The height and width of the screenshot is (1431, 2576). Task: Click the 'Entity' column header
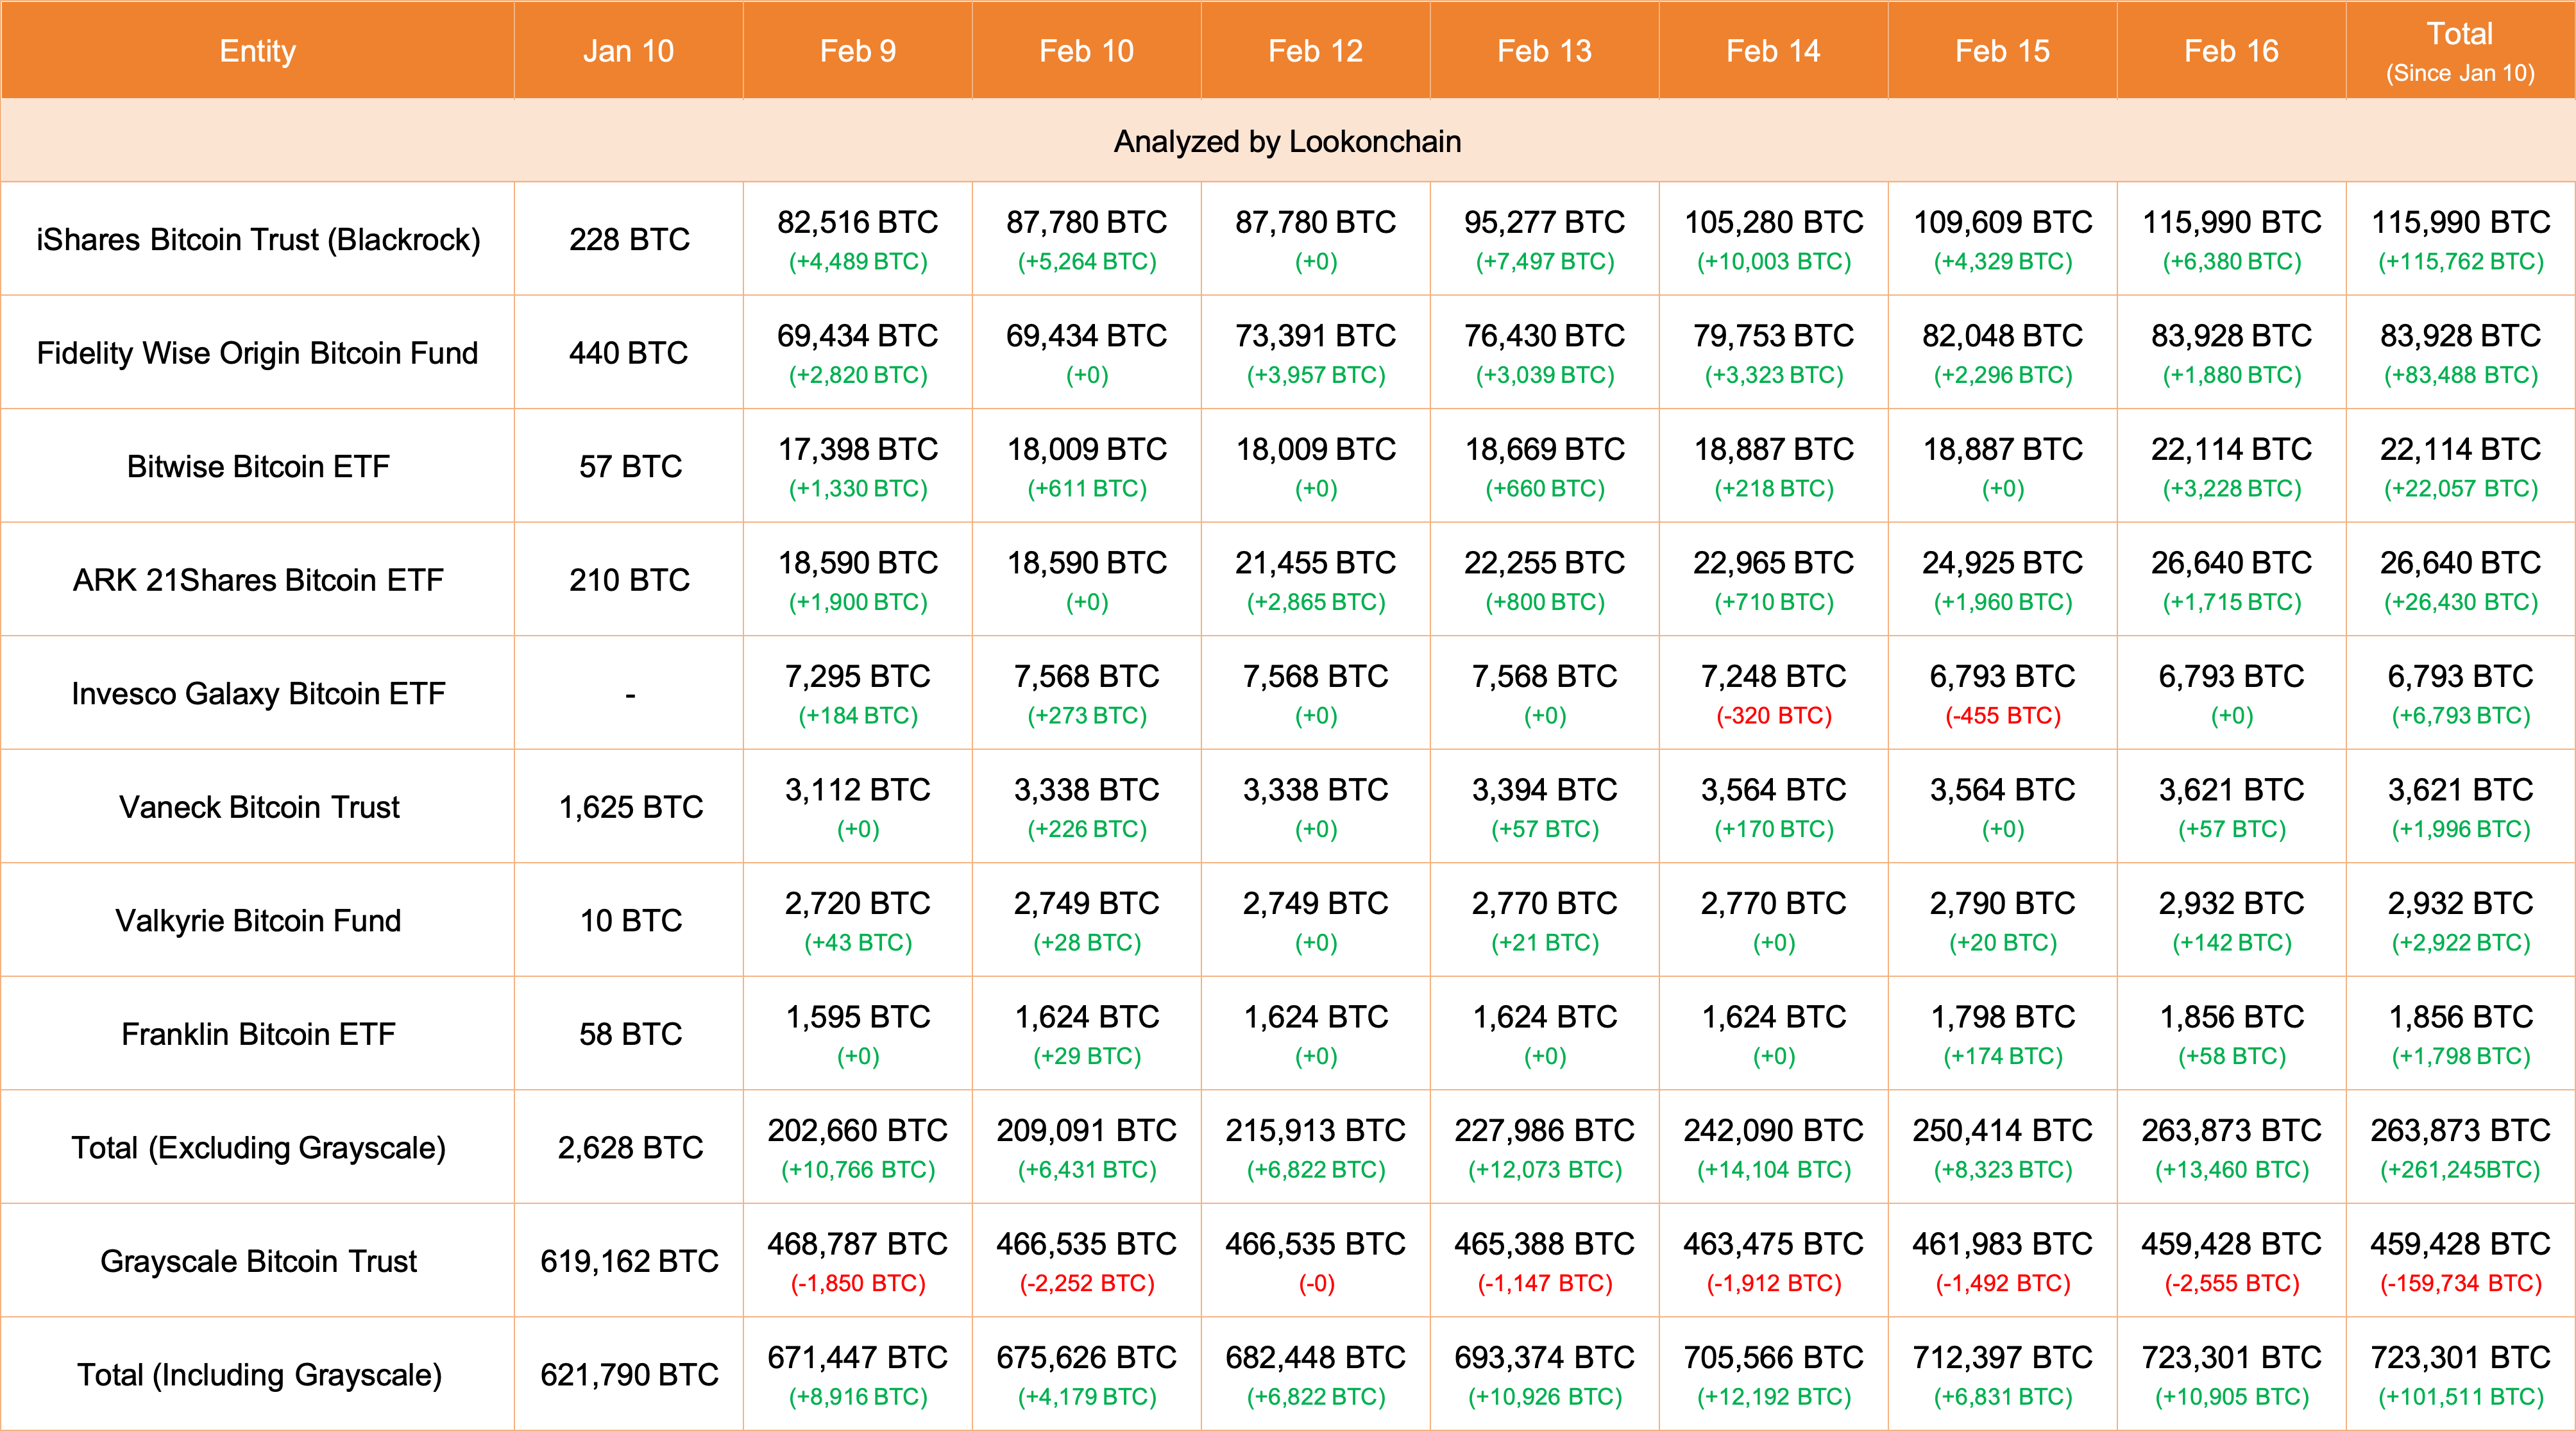258,51
